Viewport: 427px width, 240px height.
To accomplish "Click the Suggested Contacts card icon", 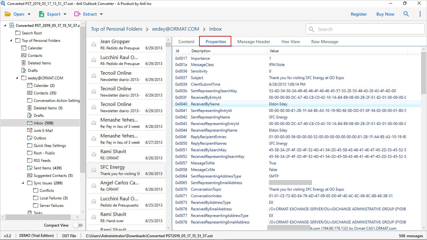I will coord(30,176).
